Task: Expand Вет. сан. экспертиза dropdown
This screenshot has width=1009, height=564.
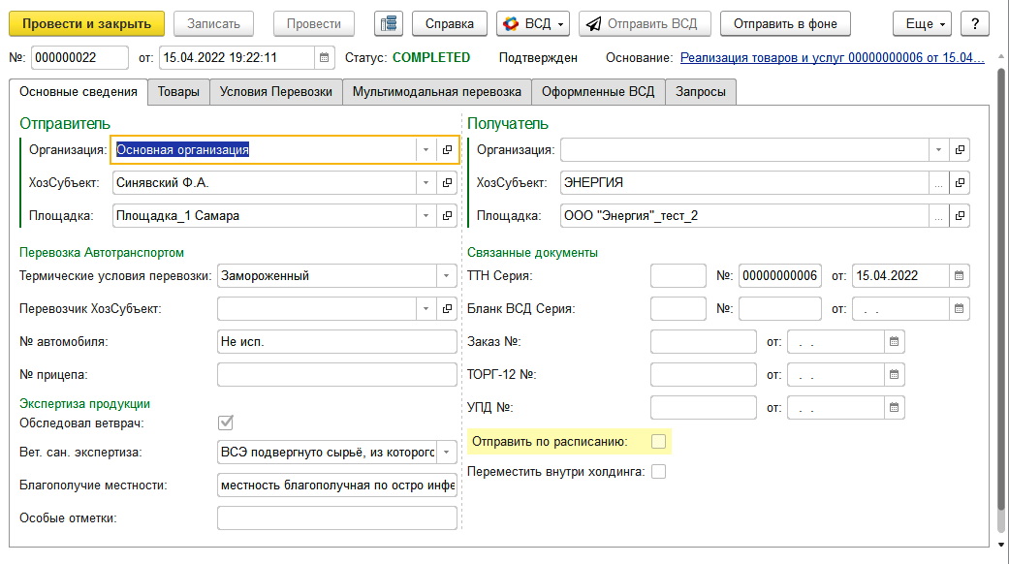Action: pos(447,453)
